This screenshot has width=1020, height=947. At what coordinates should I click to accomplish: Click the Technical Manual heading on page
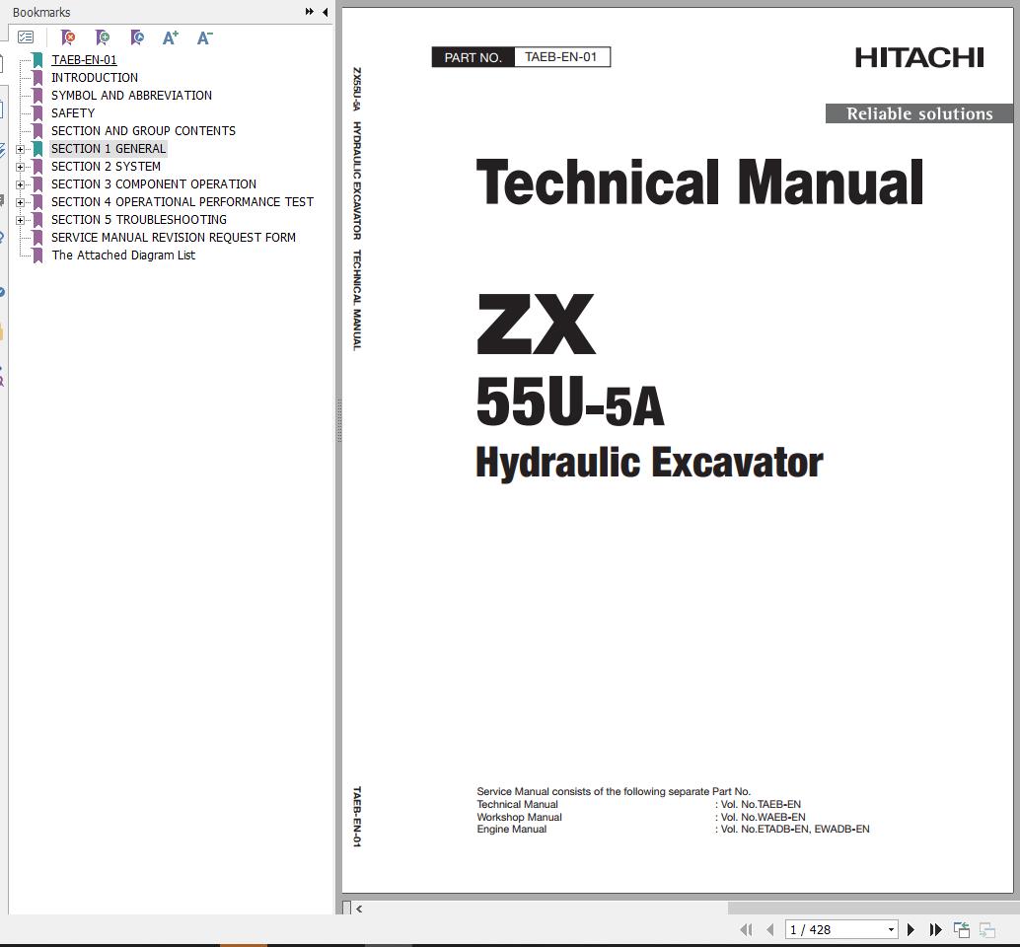699,182
